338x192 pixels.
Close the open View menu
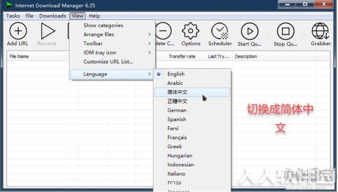(x=78, y=16)
